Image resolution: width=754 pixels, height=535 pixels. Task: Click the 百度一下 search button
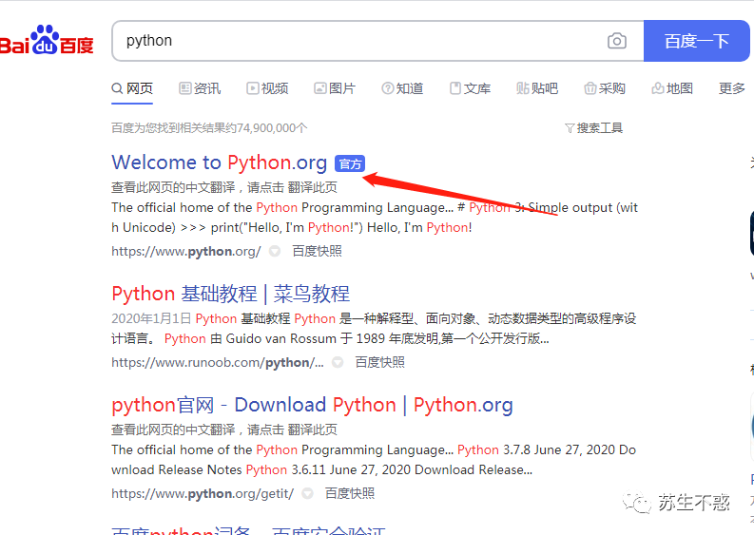coord(696,41)
